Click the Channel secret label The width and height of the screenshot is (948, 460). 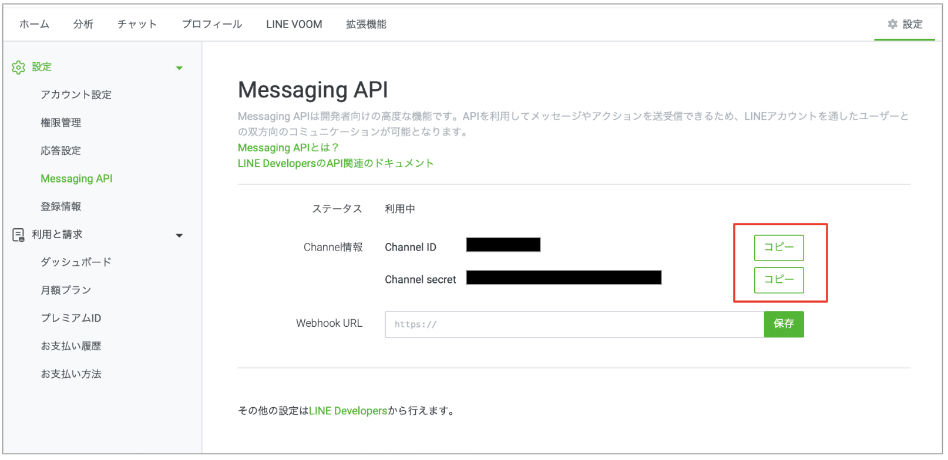click(421, 280)
